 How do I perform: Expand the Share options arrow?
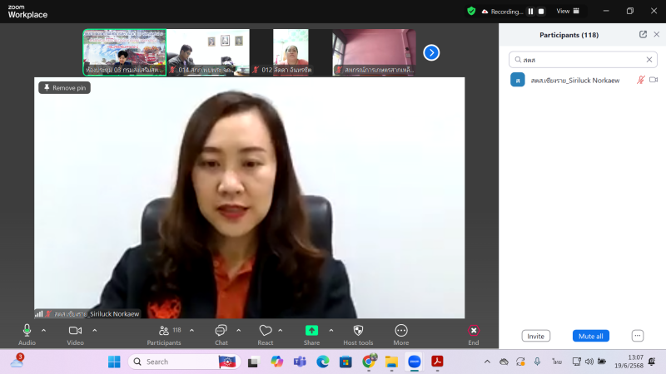click(331, 330)
